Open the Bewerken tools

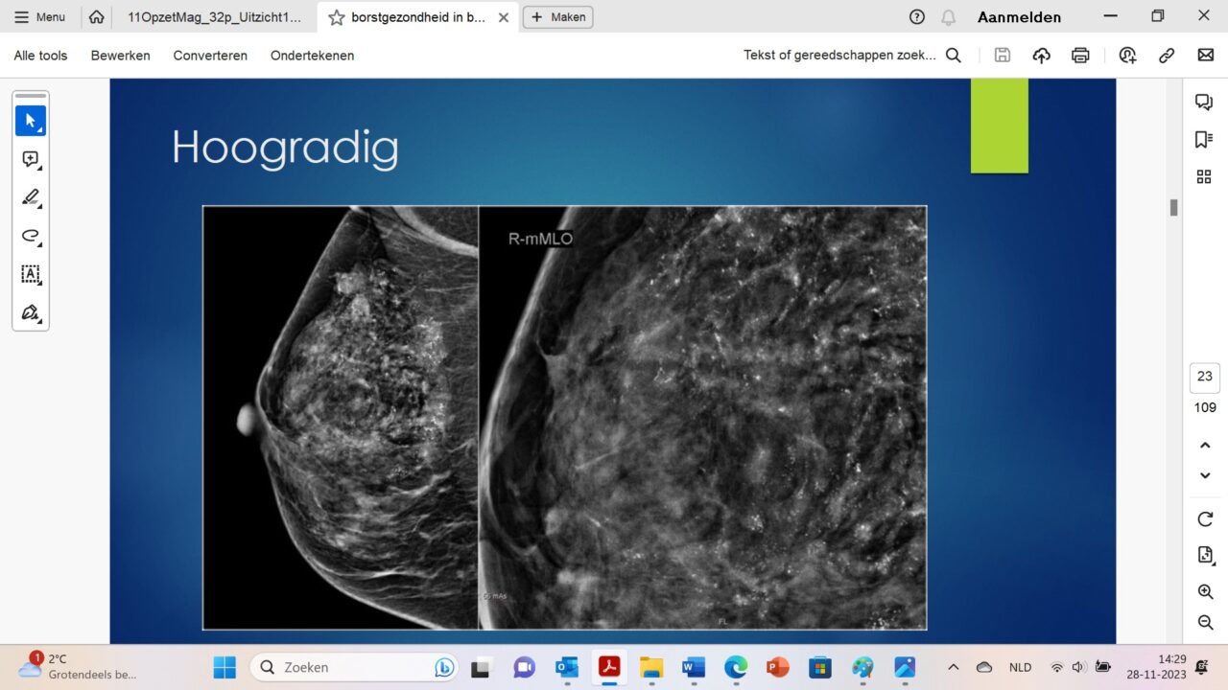(120, 56)
